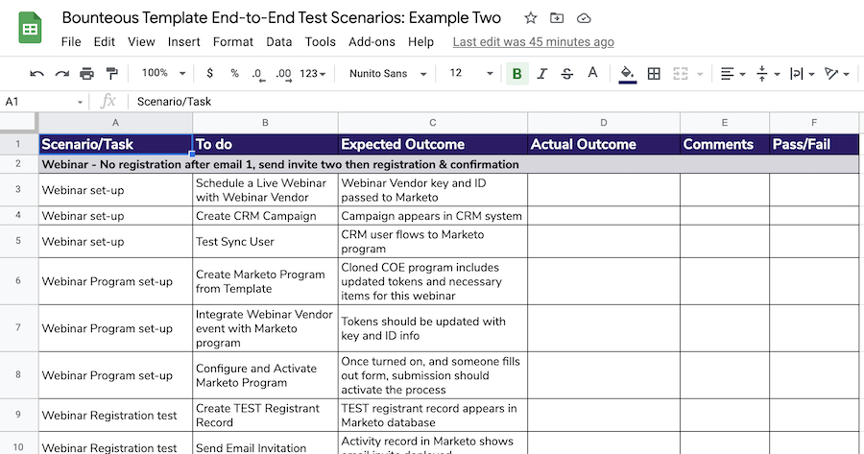Image resolution: width=864 pixels, height=454 pixels.
Task: Open the Add-ons menu
Action: coord(372,42)
